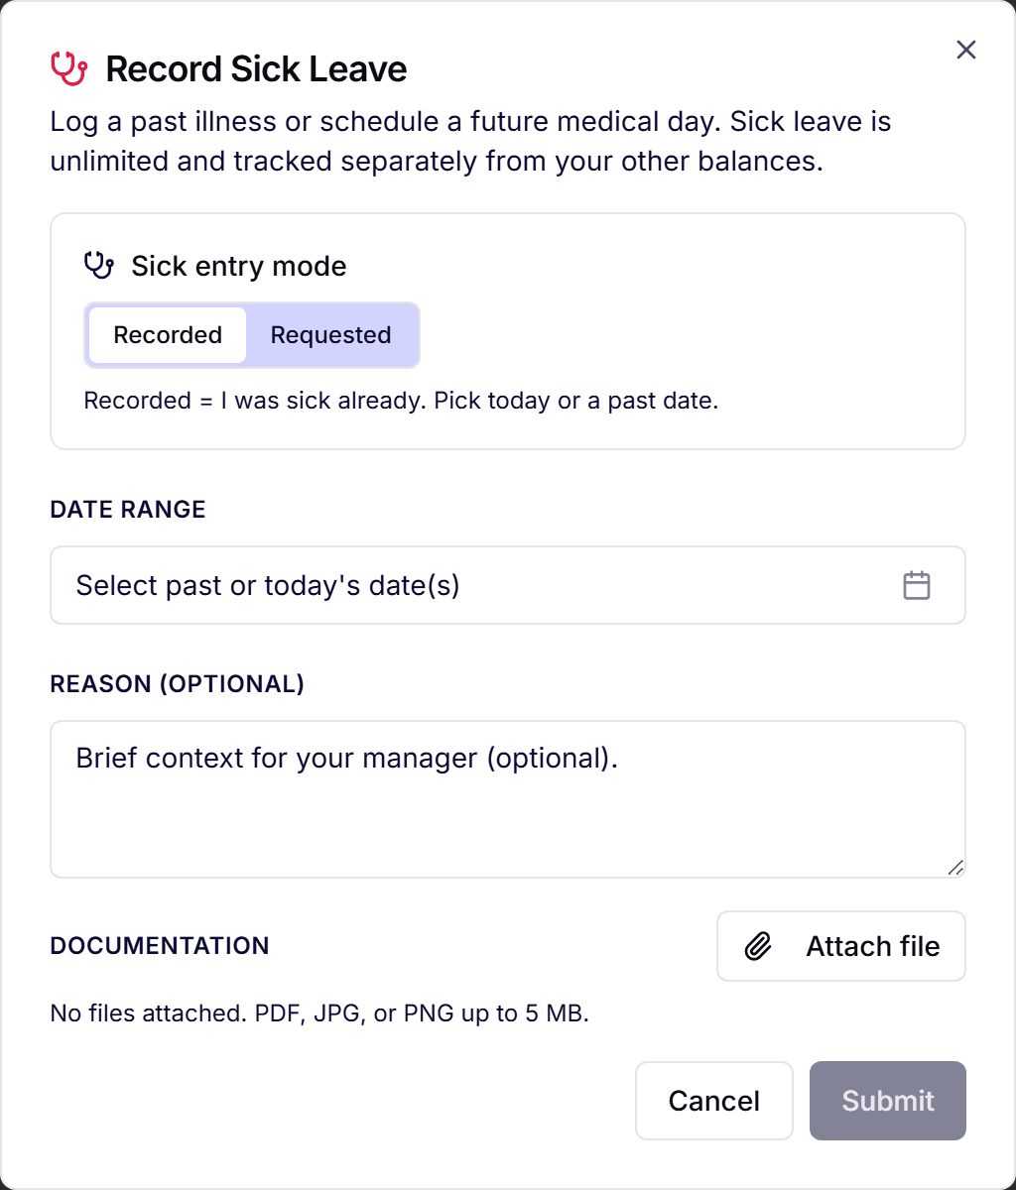Click the DATE RANGE label
The height and width of the screenshot is (1190, 1016).
pyautogui.click(x=128, y=510)
